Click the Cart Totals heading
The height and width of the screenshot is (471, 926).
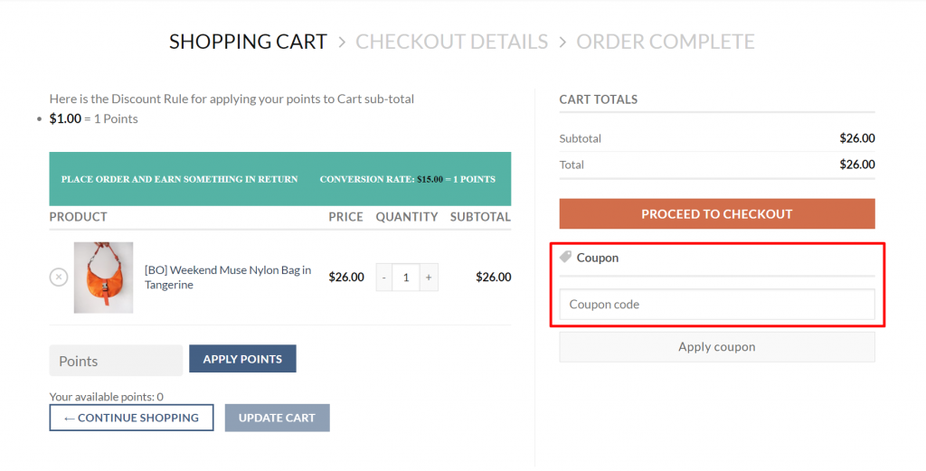click(x=599, y=99)
